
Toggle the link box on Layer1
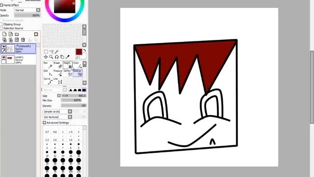3,62
